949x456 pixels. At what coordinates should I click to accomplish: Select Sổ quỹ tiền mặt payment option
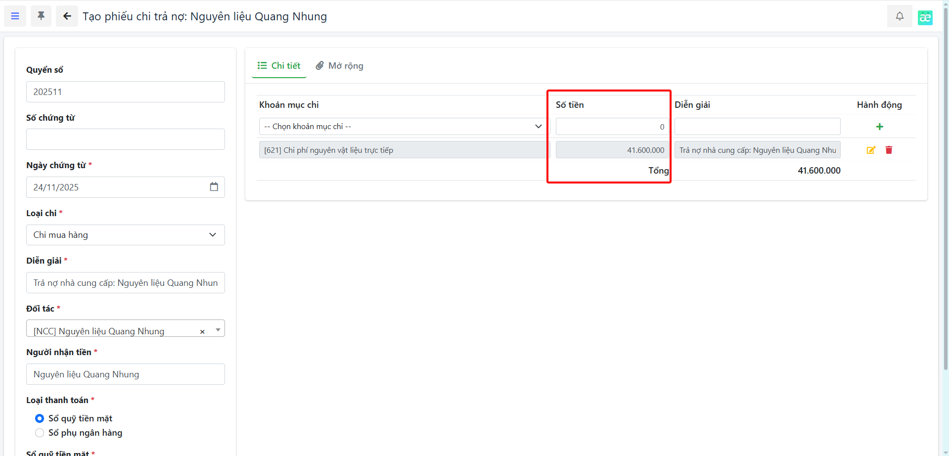click(x=40, y=418)
